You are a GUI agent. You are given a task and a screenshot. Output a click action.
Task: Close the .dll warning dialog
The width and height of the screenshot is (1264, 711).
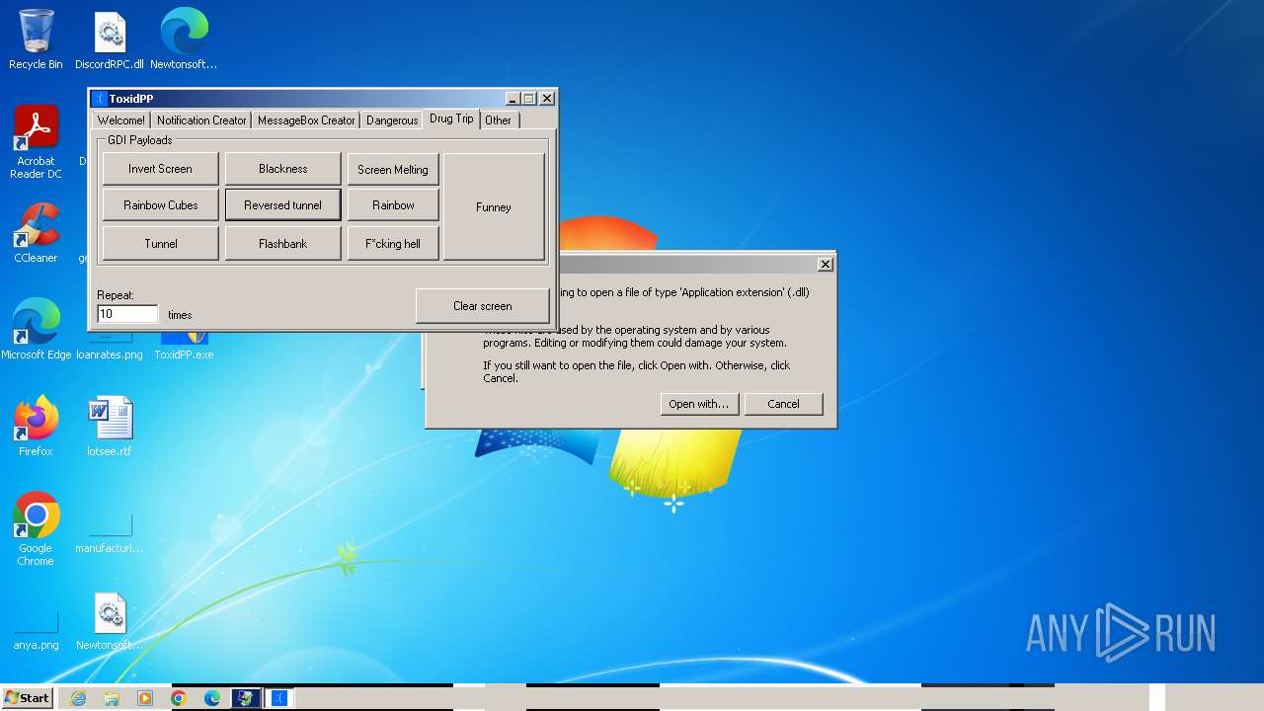point(826,264)
